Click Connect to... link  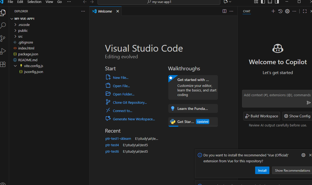pos(122,111)
